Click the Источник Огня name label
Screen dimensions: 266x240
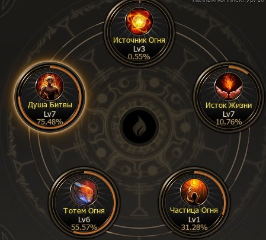[x=139, y=40]
